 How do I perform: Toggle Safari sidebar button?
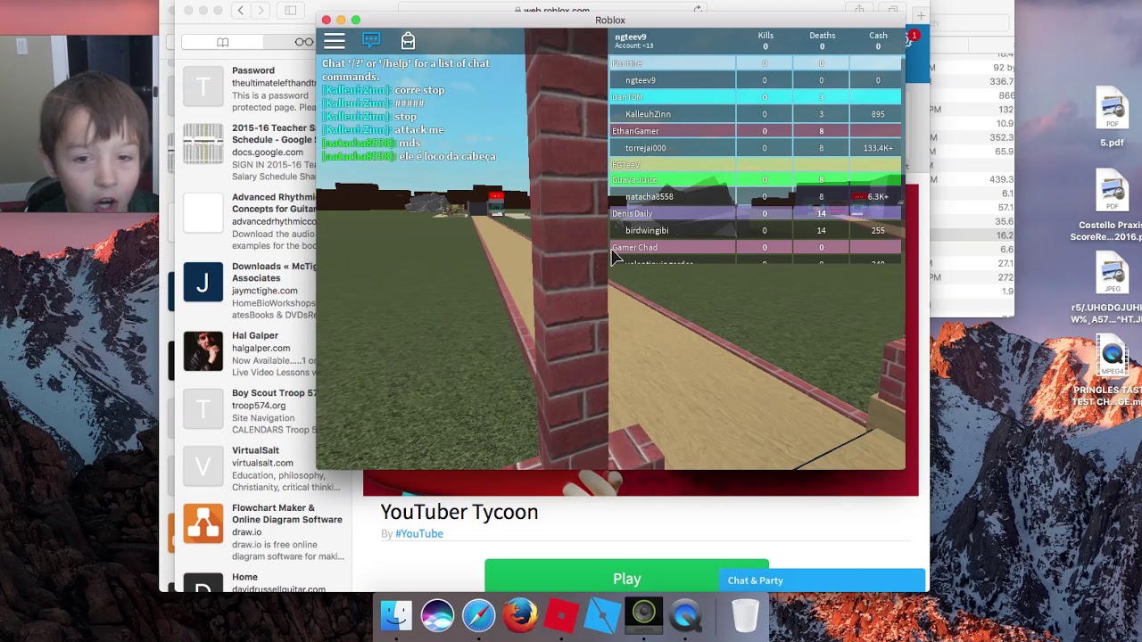291,11
